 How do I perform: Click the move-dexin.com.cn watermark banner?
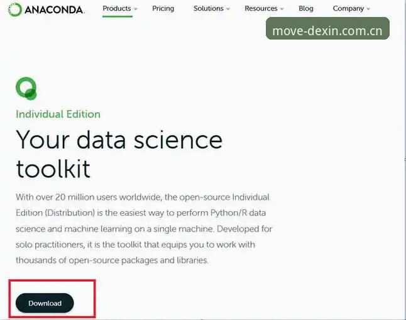[x=327, y=28]
